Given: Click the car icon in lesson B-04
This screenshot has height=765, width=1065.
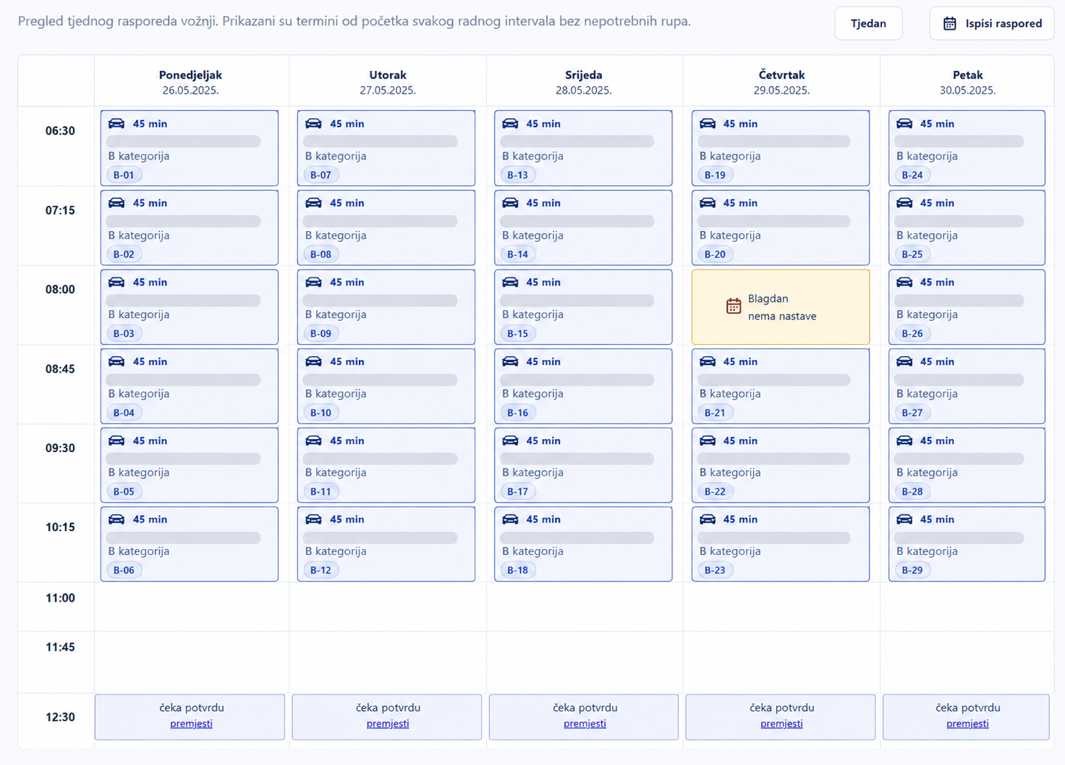Looking at the screenshot, I should pyautogui.click(x=117, y=361).
